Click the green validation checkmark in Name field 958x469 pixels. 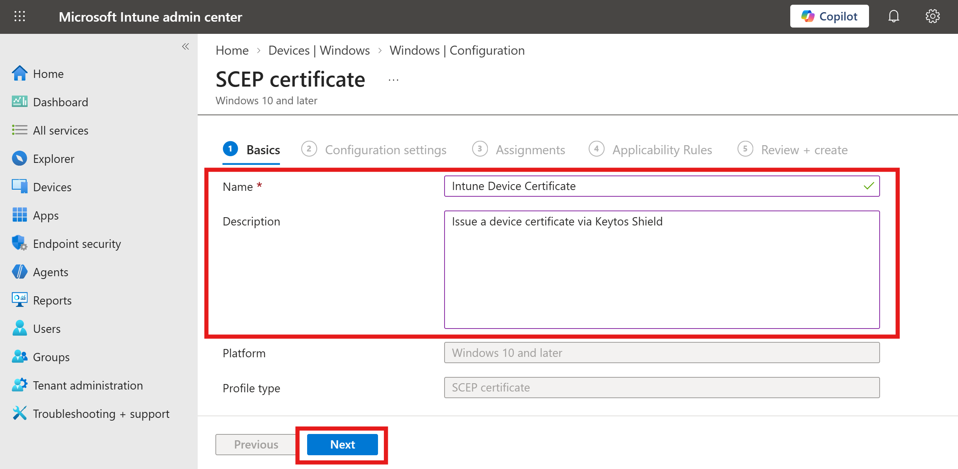click(869, 186)
